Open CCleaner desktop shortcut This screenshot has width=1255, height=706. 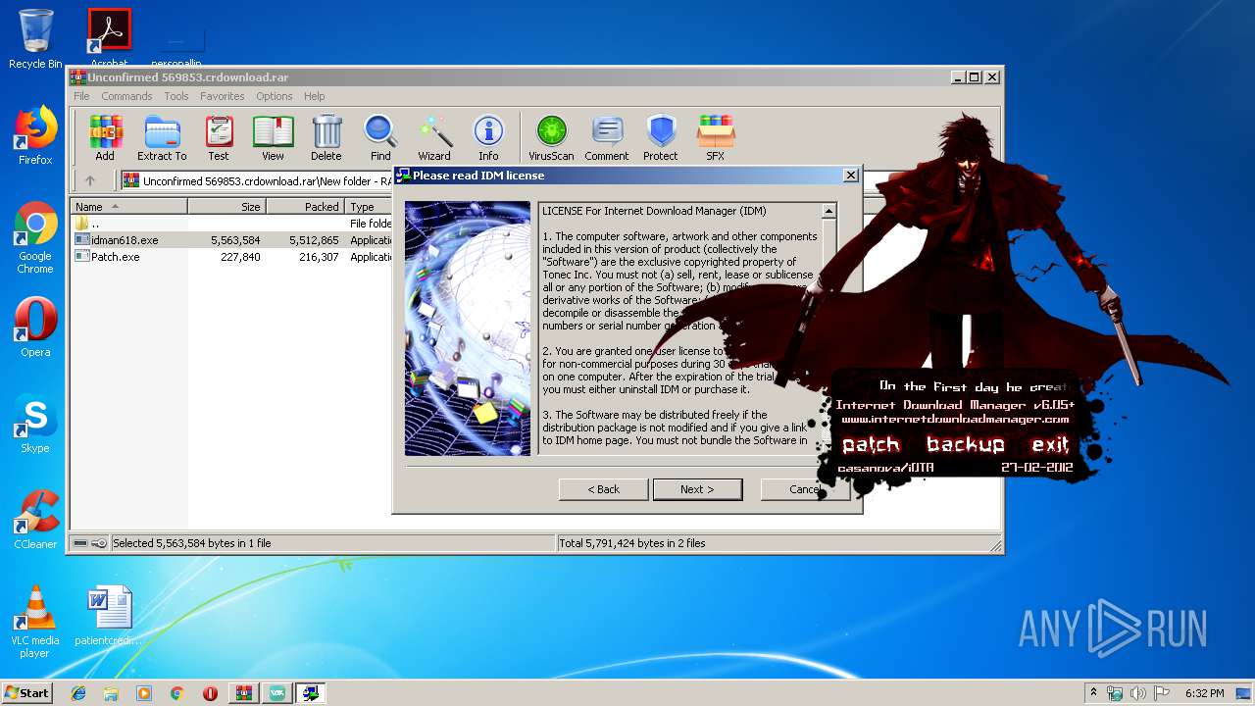[35, 520]
